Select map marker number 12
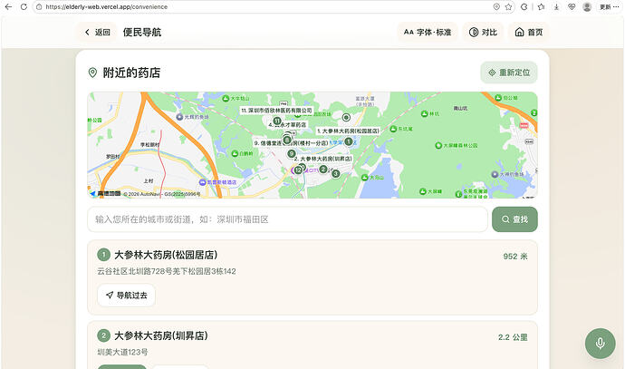 pos(298,170)
